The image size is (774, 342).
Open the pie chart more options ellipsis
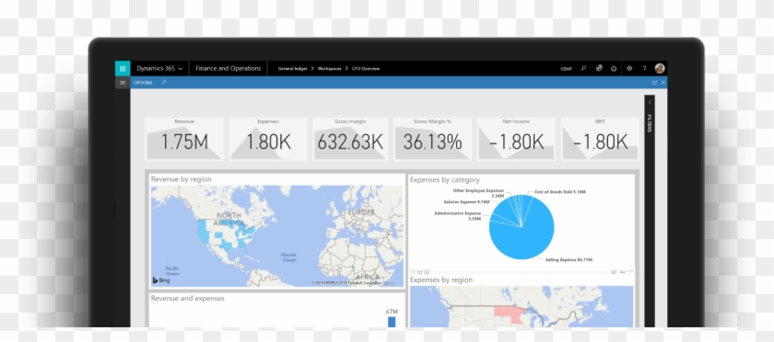click(630, 271)
